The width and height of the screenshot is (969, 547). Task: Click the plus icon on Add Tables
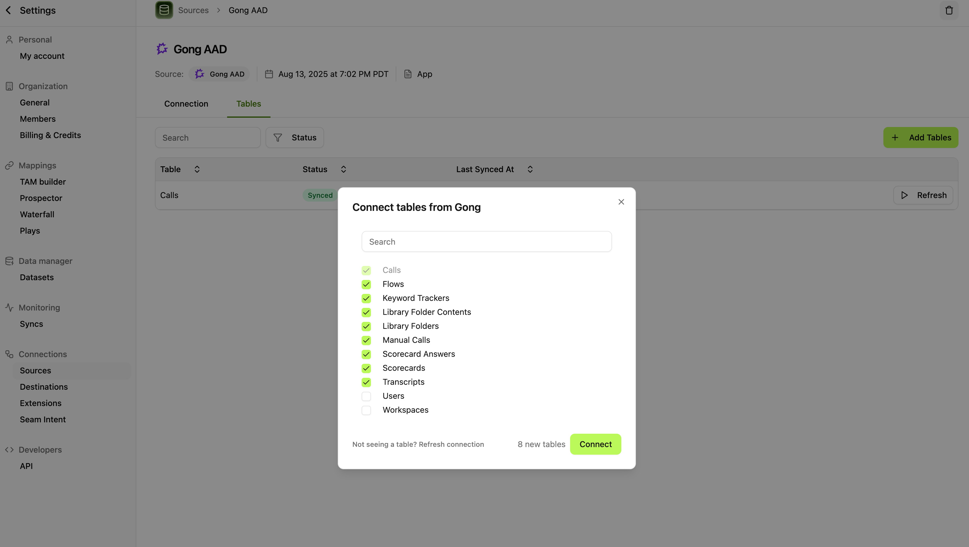(x=895, y=138)
